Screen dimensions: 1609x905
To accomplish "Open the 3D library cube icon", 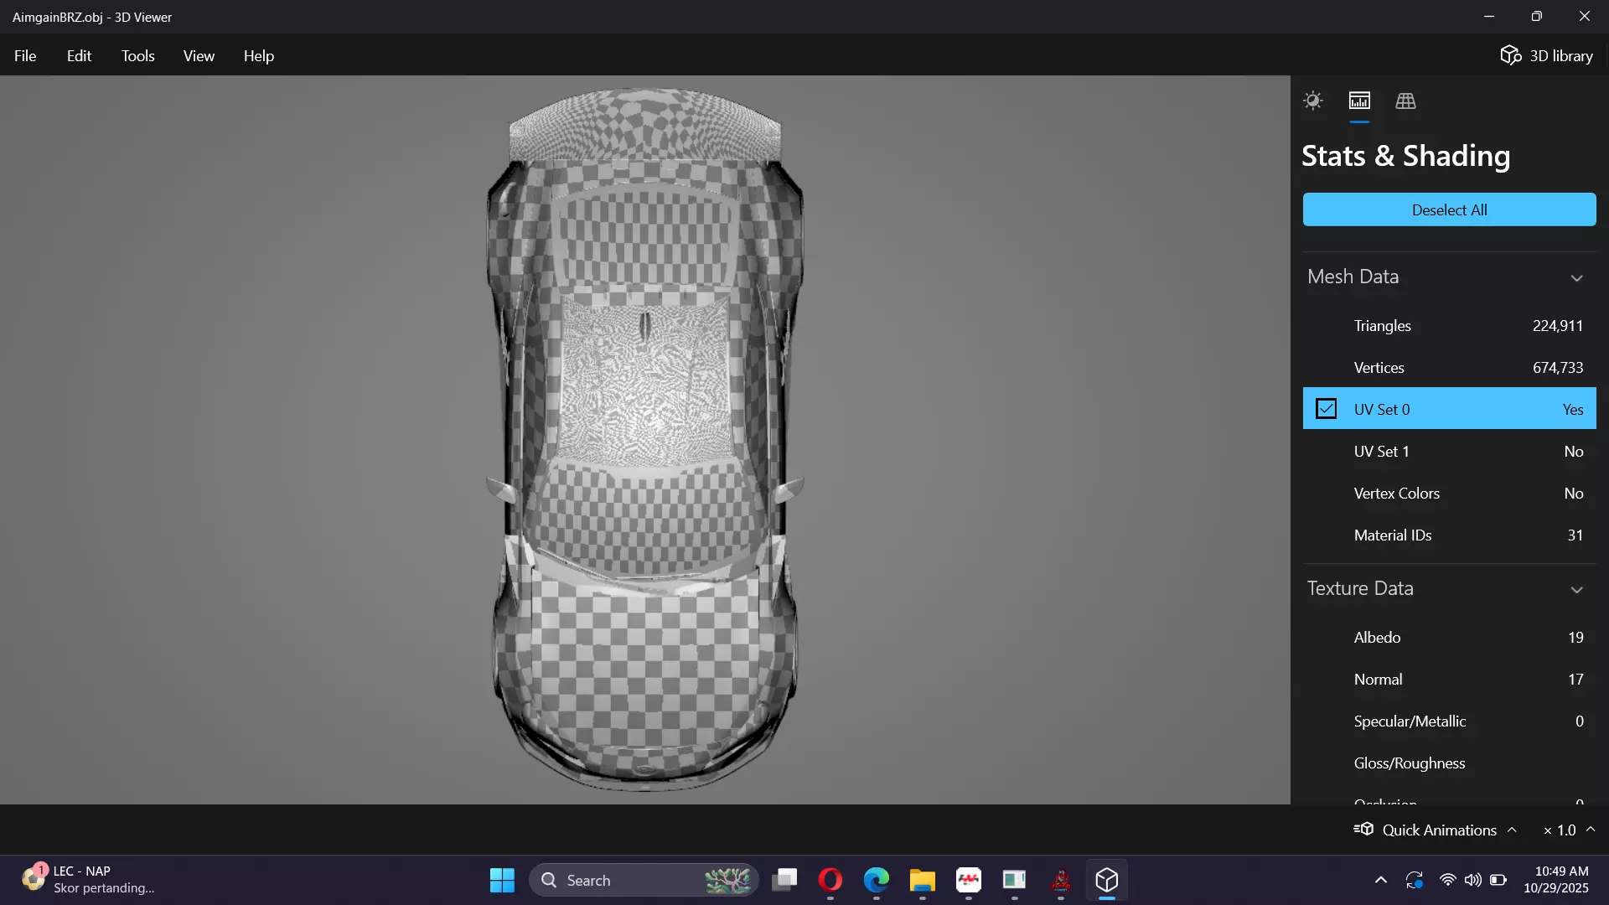I will (x=1510, y=55).
